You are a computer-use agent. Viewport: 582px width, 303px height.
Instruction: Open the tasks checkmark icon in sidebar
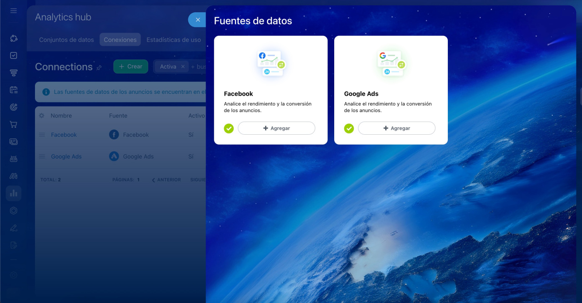pyautogui.click(x=14, y=55)
